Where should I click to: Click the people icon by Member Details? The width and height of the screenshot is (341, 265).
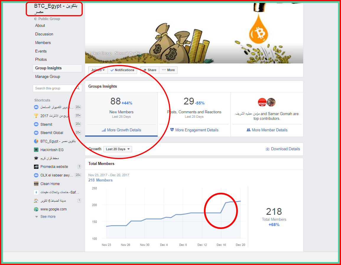click(x=248, y=130)
